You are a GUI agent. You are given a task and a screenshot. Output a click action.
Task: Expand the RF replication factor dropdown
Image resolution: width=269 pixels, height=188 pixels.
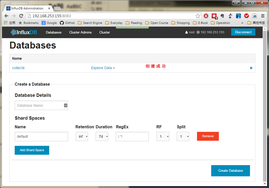163,137
